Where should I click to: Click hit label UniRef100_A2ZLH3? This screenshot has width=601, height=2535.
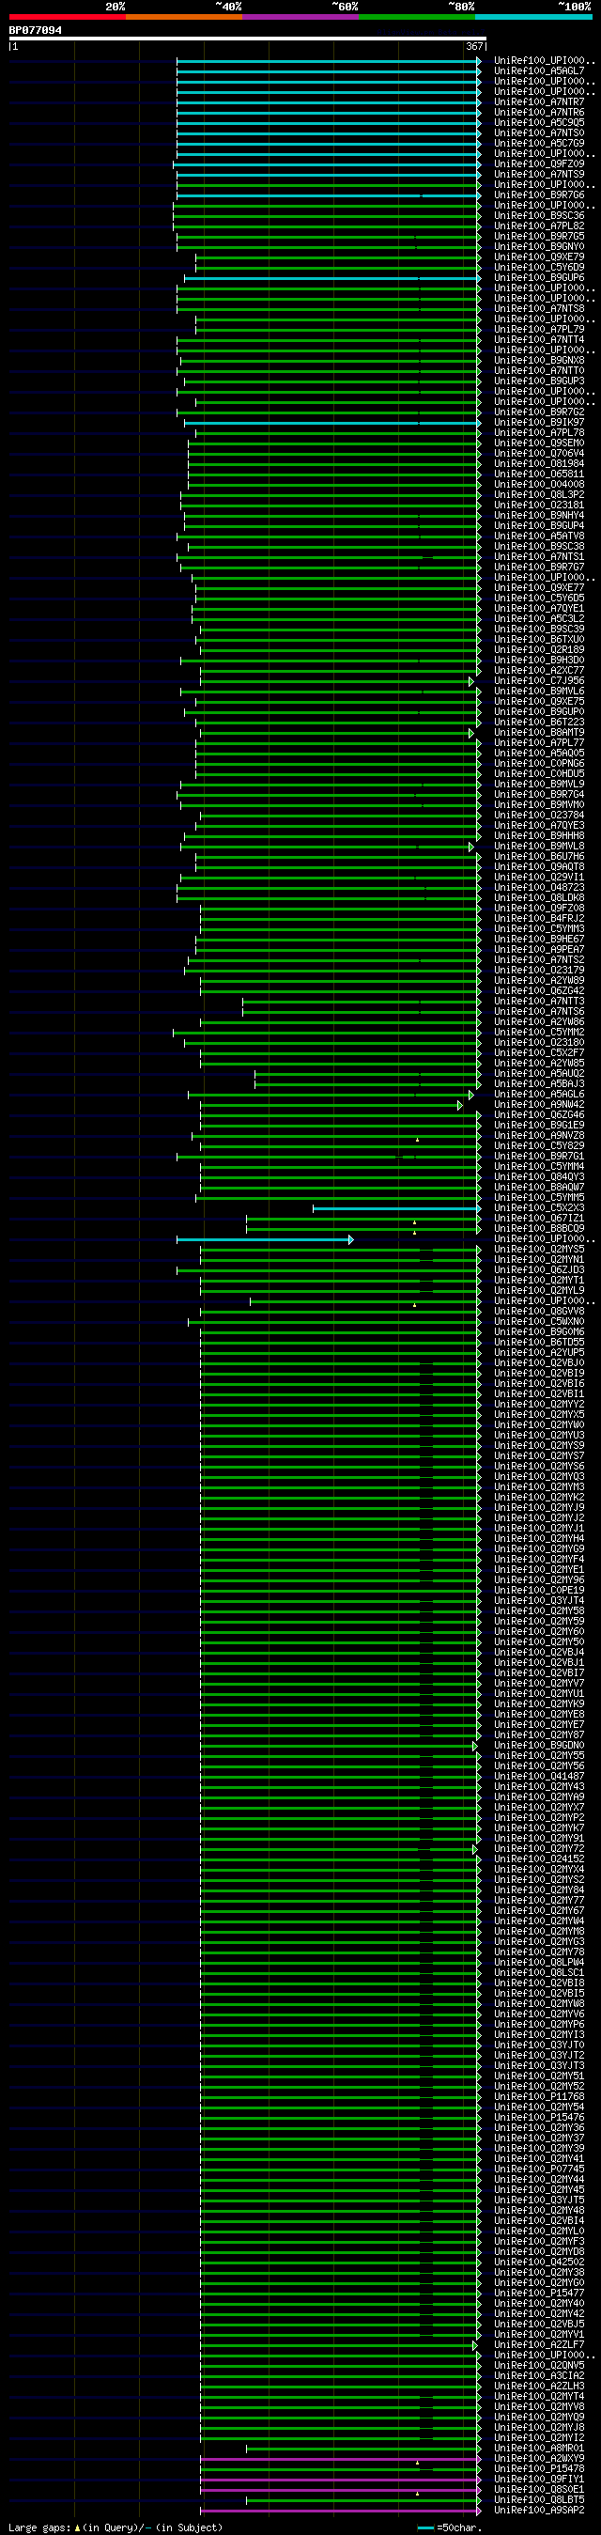pyautogui.click(x=539, y=2387)
